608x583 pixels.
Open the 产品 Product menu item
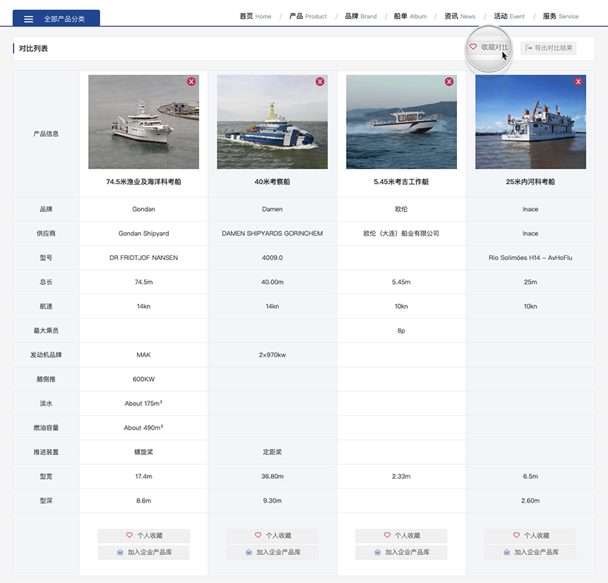click(307, 16)
